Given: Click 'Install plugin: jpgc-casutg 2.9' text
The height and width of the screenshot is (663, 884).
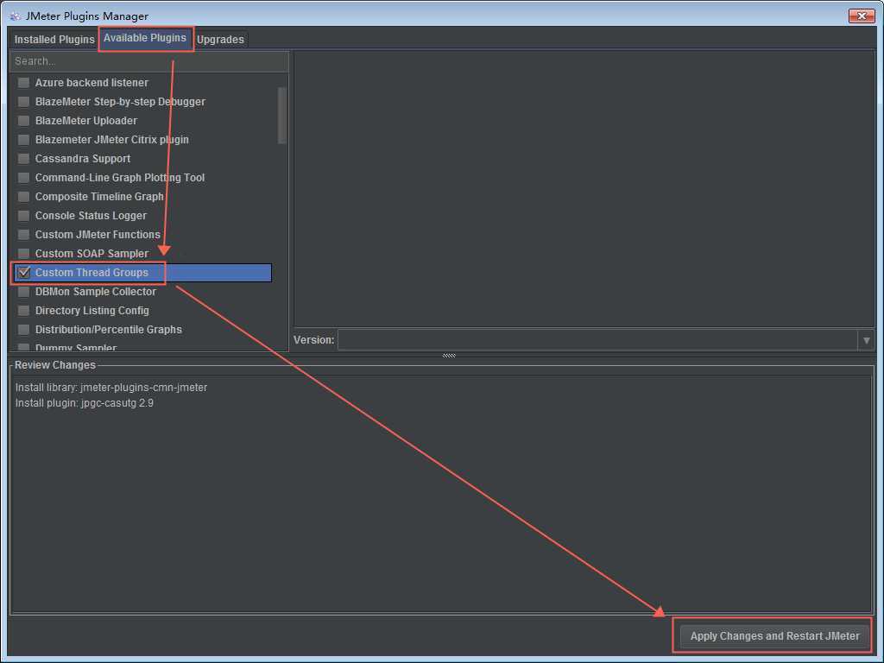Looking at the screenshot, I should click(x=84, y=403).
